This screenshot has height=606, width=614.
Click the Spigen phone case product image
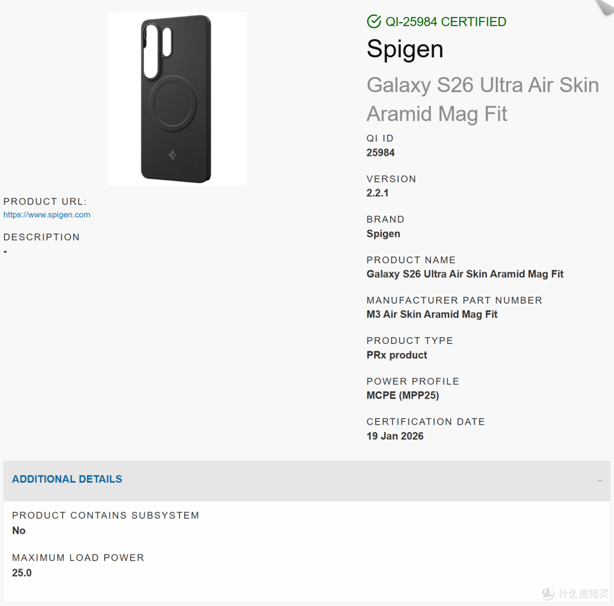click(x=177, y=99)
